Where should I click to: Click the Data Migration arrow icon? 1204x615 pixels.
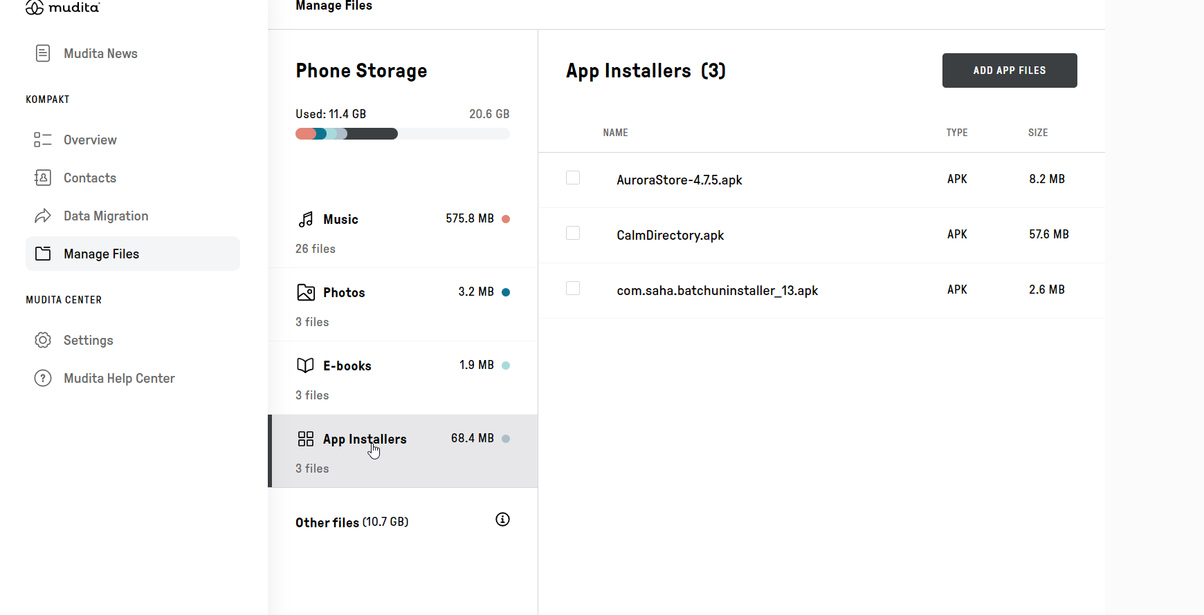43,216
